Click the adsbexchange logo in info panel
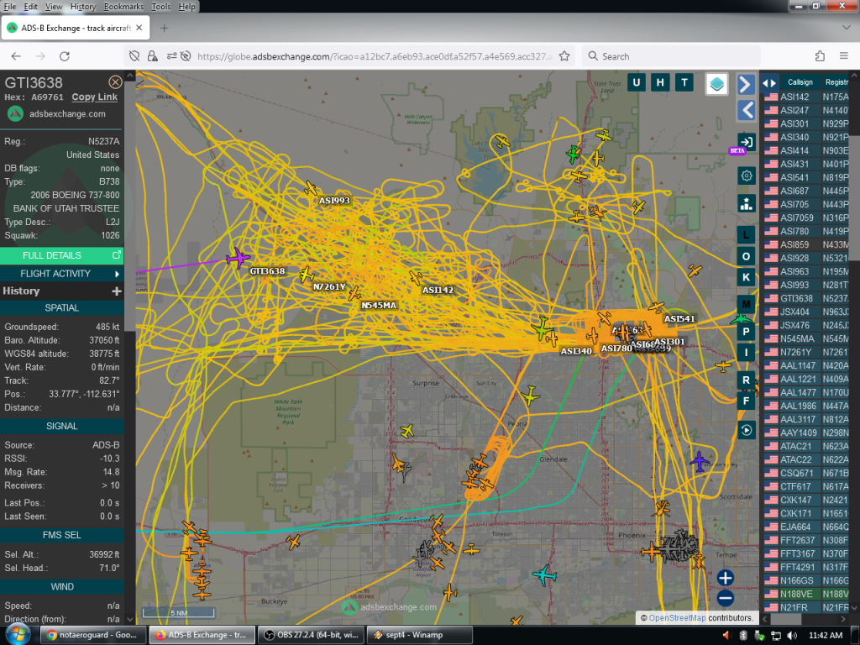This screenshot has width=860, height=645. click(15, 113)
